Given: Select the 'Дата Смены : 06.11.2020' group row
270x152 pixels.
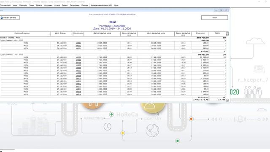Looking at the screenshot, I should coord(113,41).
